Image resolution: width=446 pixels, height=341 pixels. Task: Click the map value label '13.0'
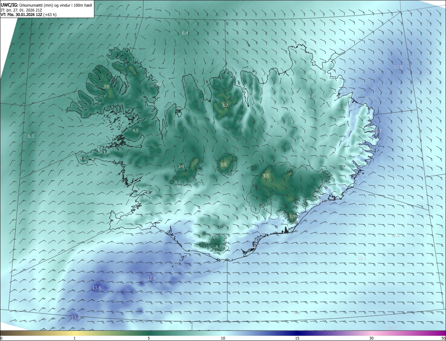click(76, 317)
